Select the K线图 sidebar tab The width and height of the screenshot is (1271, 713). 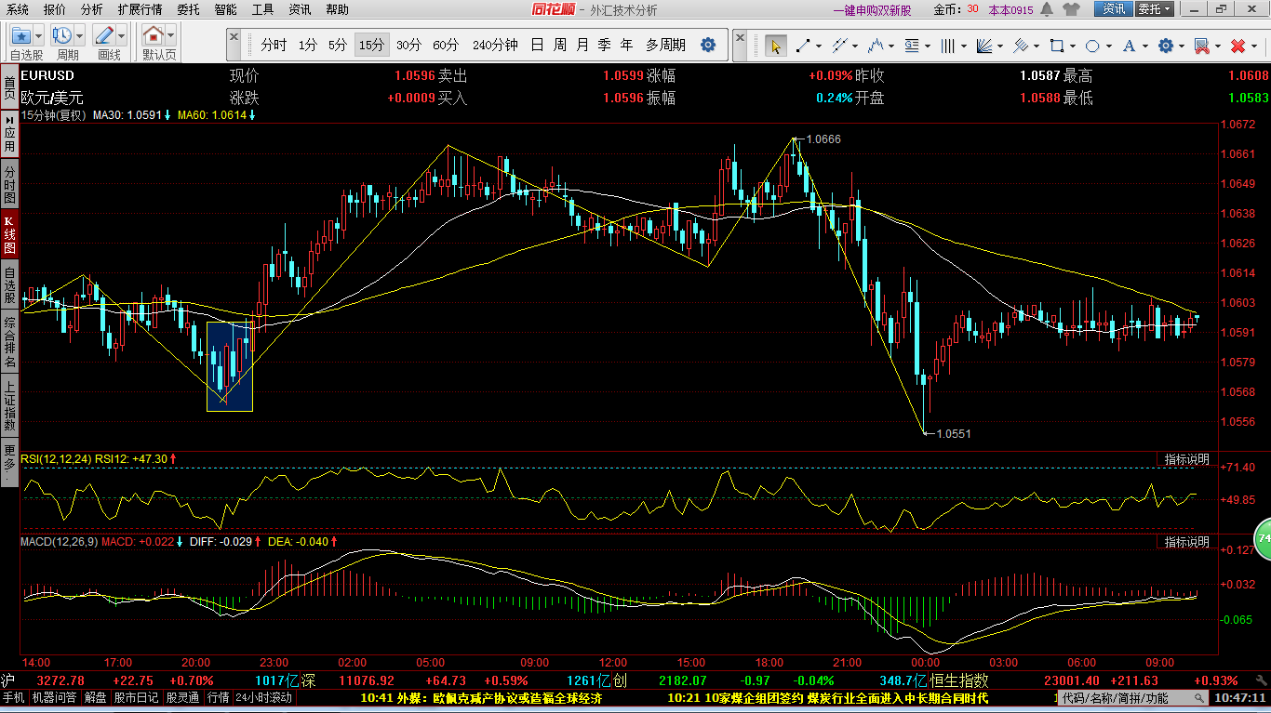coord(9,235)
